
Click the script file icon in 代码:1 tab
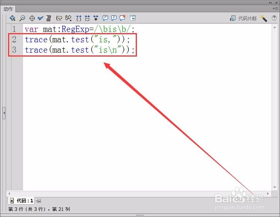click(12, 201)
